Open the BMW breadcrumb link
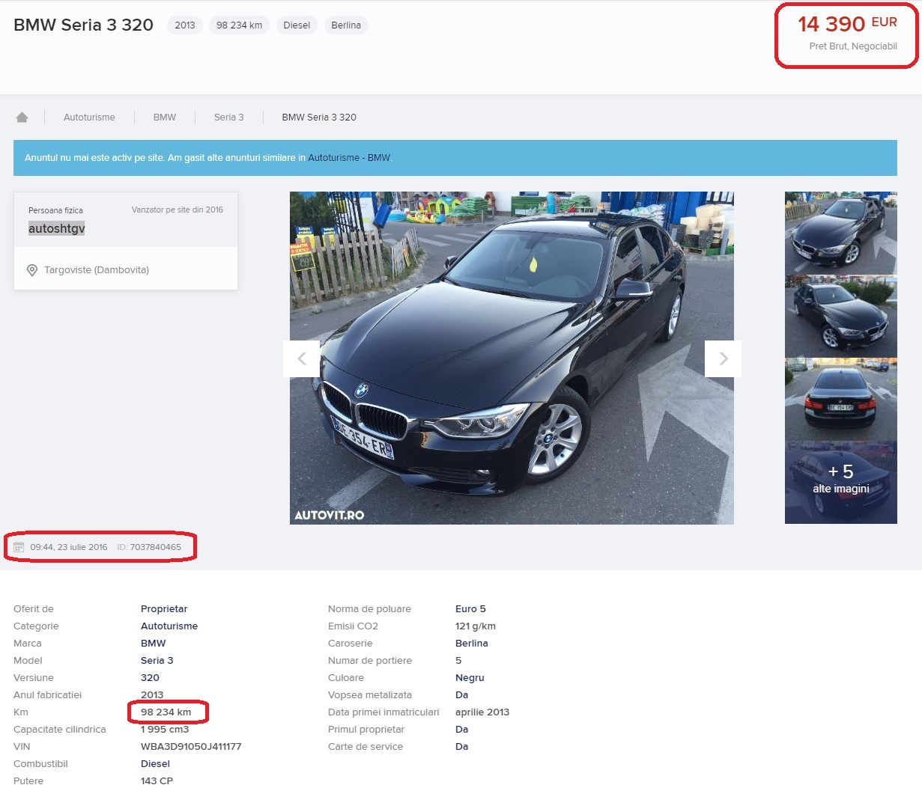The height and width of the screenshot is (791, 922). (x=165, y=117)
